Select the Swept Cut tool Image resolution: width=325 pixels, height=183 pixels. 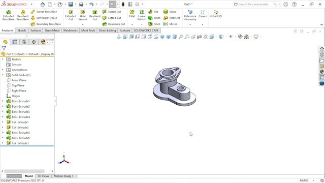pyautogui.click(x=112, y=12)
